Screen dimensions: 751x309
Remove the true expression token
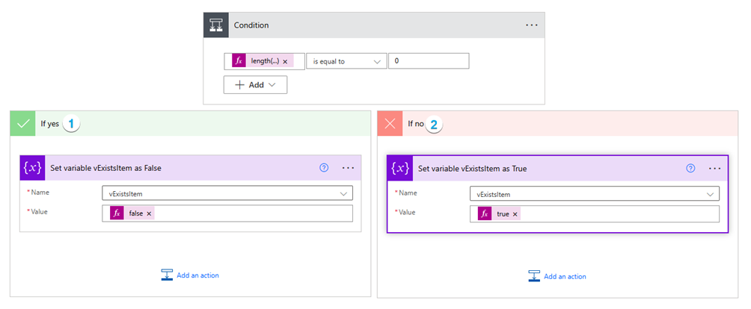coord(515,214)
